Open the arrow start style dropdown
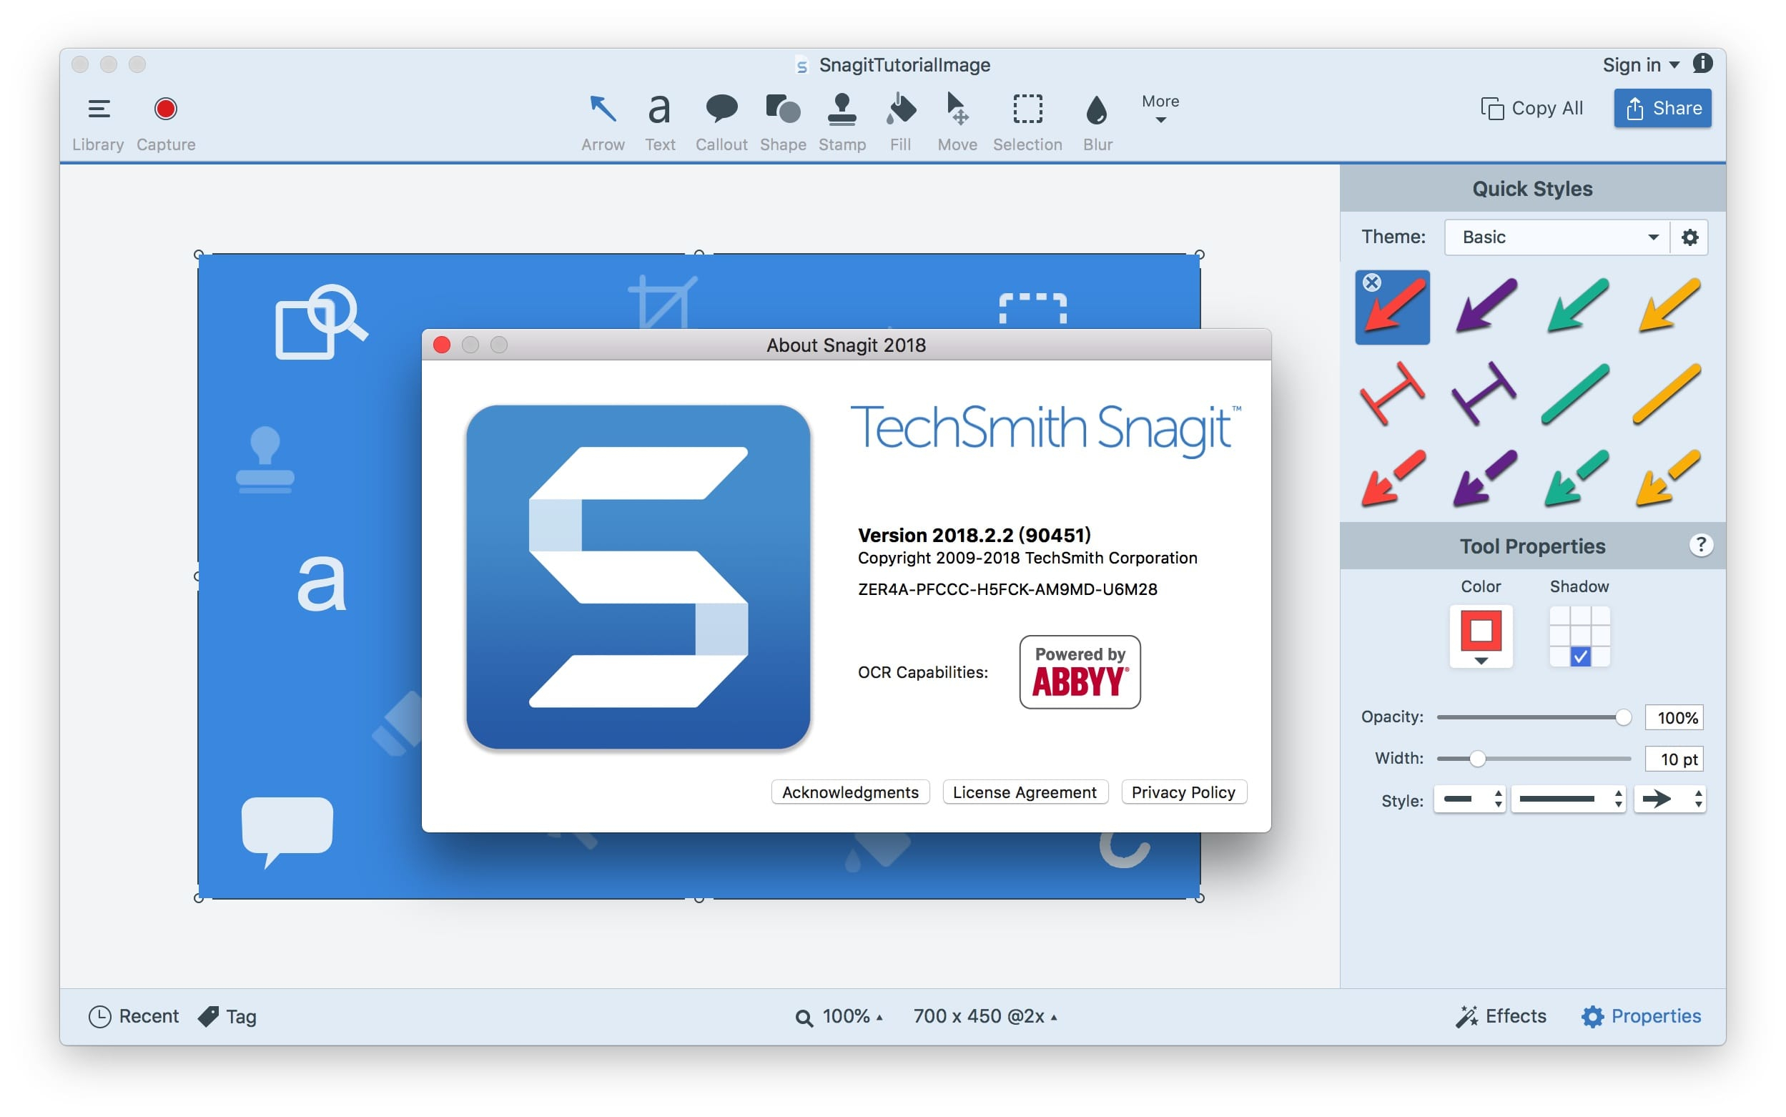 1469,799
